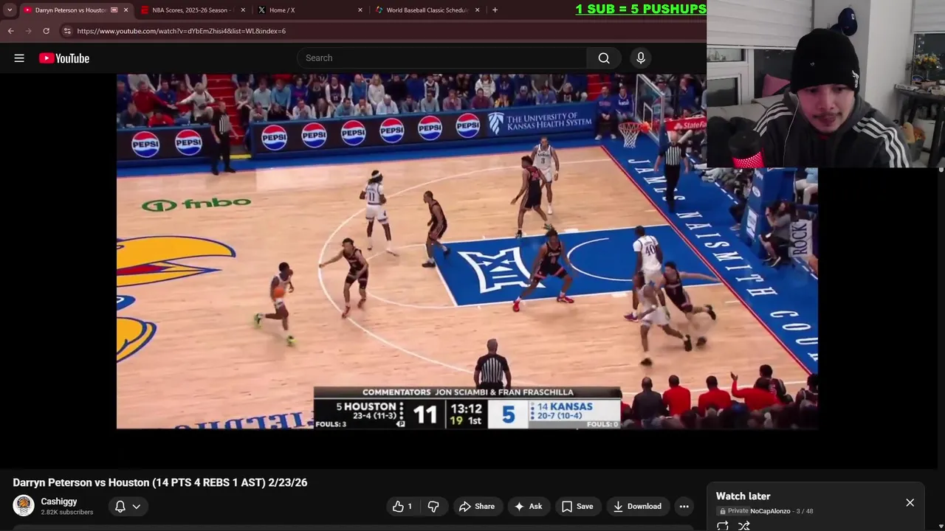Image resolution: width=945 pixels, height=531 pixels.
Task: Switch to the NBA Scores, 2025-26 Season tab
Action: (x=193, y=10)
